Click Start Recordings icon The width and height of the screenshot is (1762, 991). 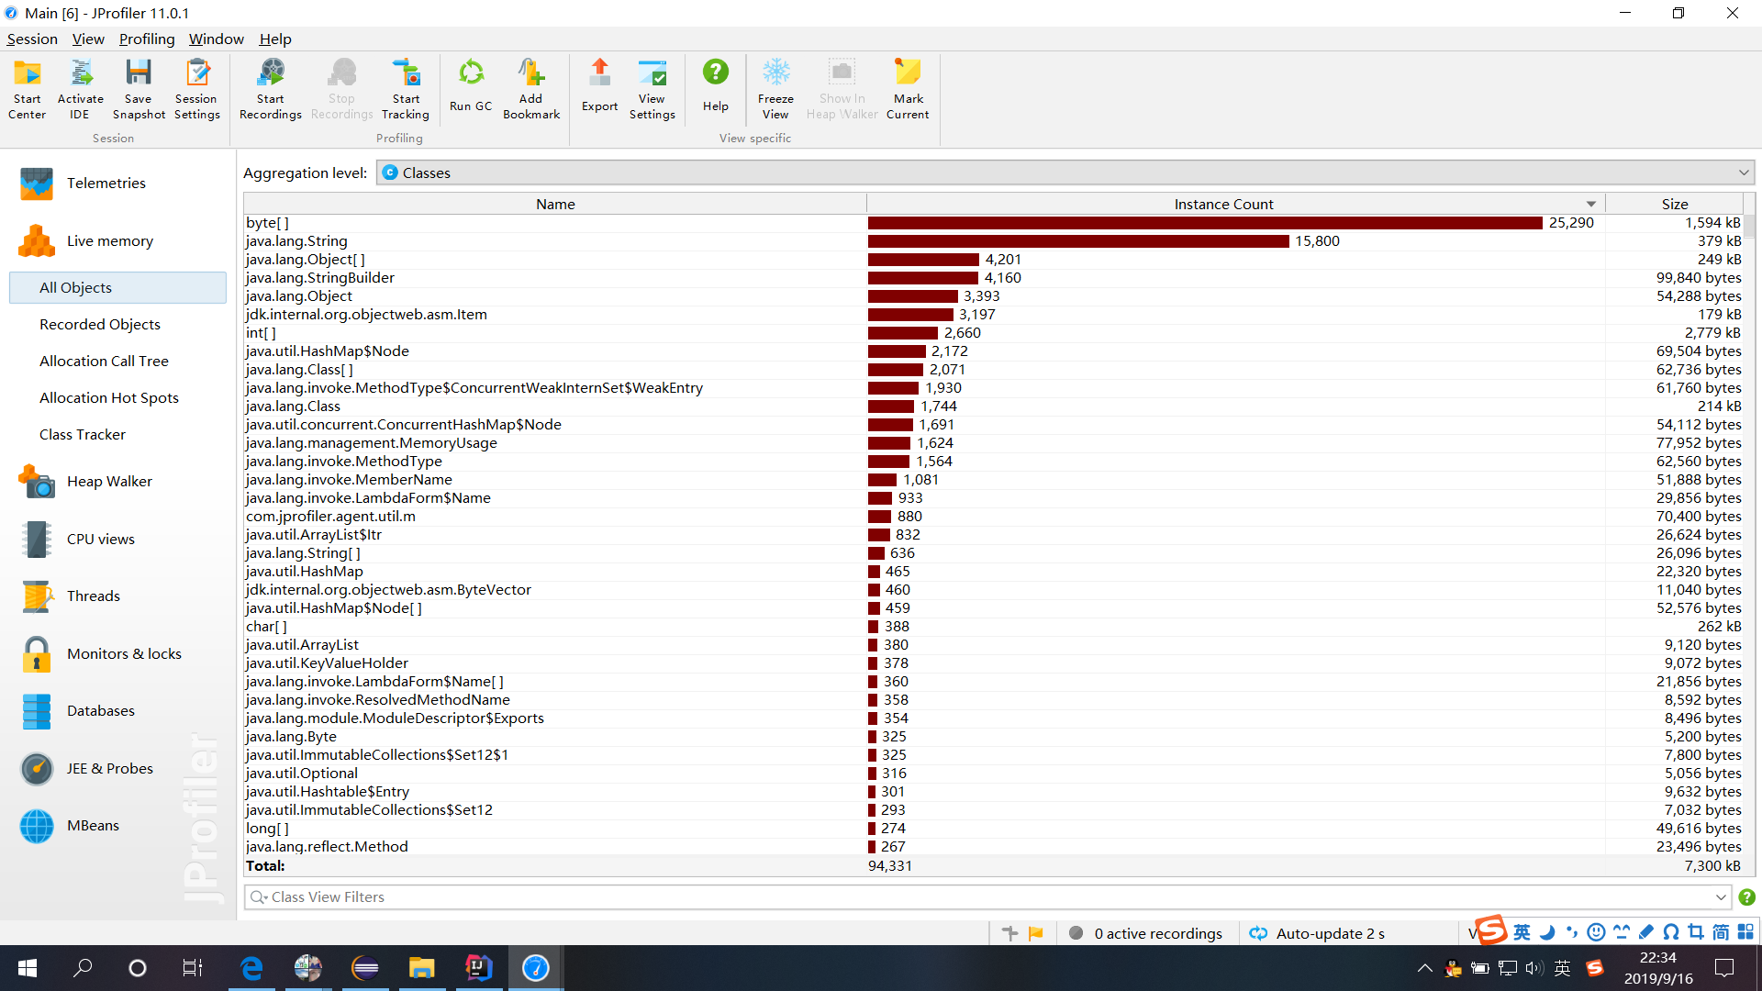click(270, 89)
